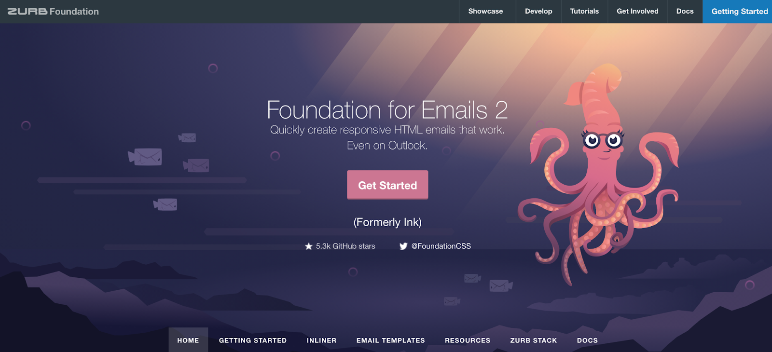This screenshot has height=352, width=772.
Task: Click the ZURB Foundation logo
Action: (53, 11)
